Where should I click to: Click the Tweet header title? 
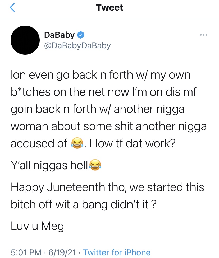click(x=109, y=8)
